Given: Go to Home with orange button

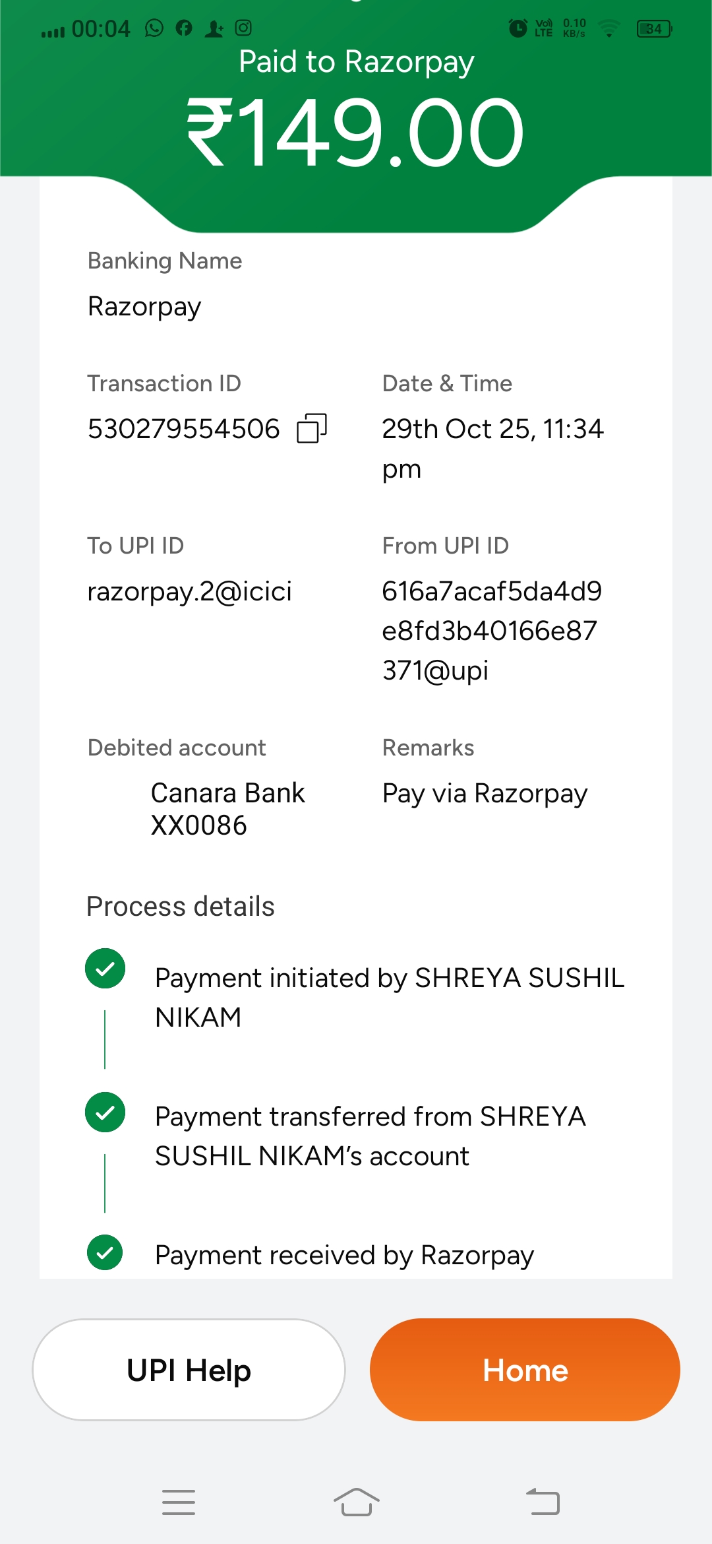Looking at the screenshot, I should 525,1370.
